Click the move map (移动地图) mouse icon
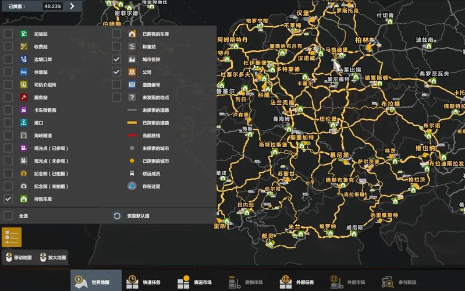465x291 pixels. [x=9, y=257]
